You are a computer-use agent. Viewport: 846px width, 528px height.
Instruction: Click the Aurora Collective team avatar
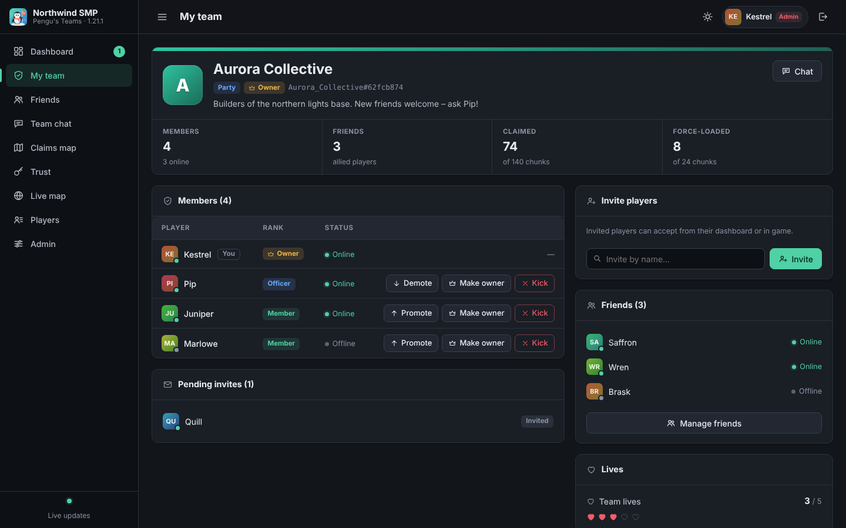coord(183,85)
